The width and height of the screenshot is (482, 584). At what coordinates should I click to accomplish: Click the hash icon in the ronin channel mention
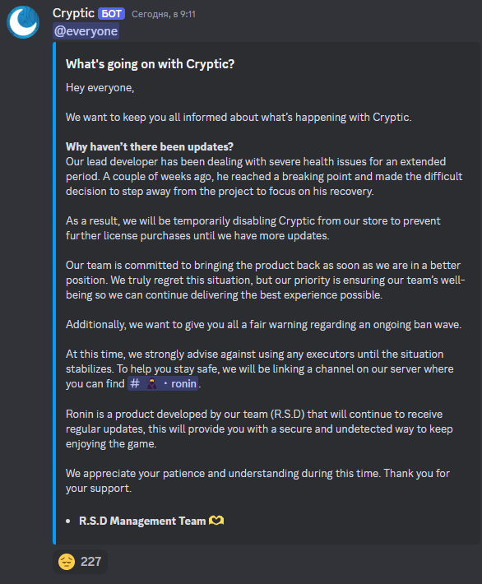pos(135,383)
